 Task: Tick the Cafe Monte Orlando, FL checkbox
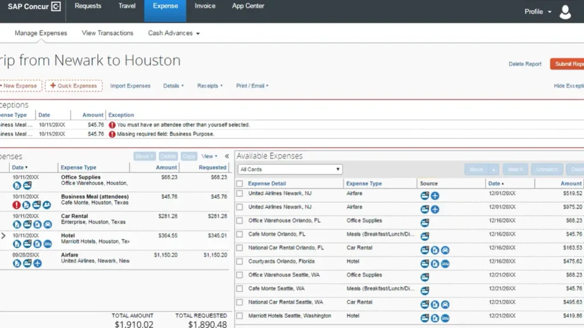pyautogui.click(x=240, y=234)
